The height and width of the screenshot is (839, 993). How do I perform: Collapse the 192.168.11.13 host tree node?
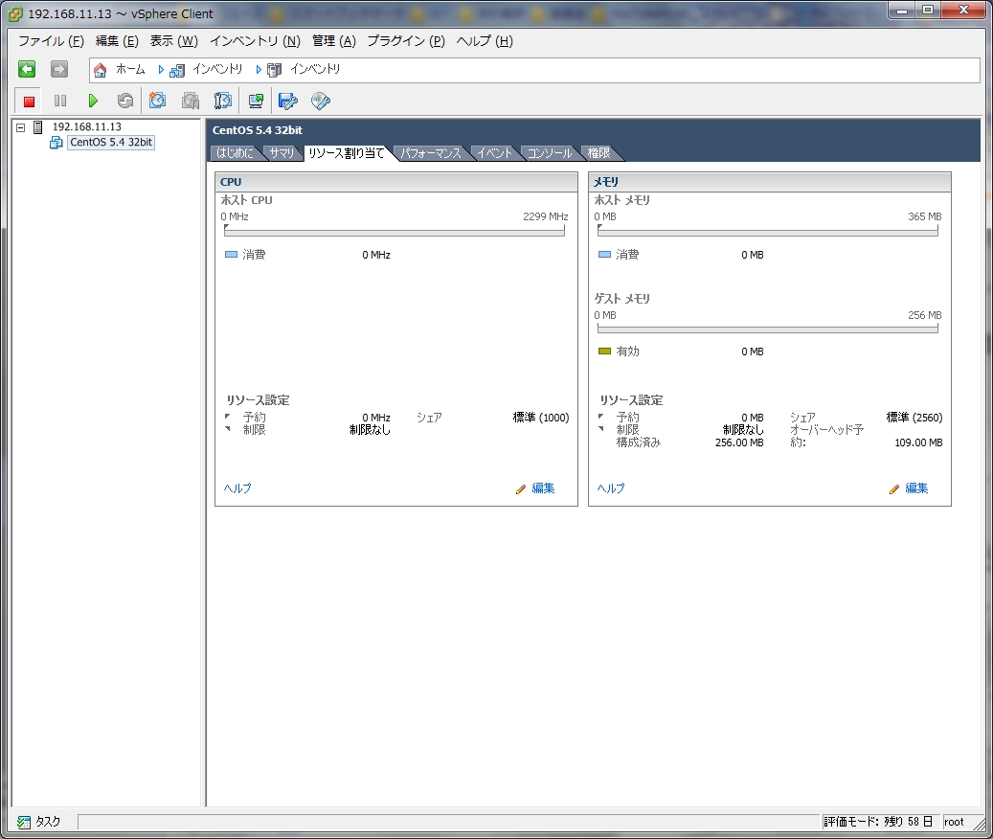tap(21, 127)
